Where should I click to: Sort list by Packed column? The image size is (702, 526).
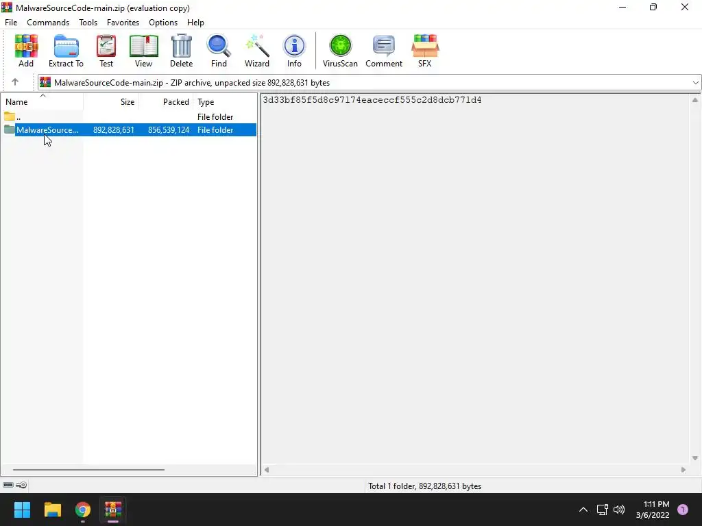(x=166, y=101)
